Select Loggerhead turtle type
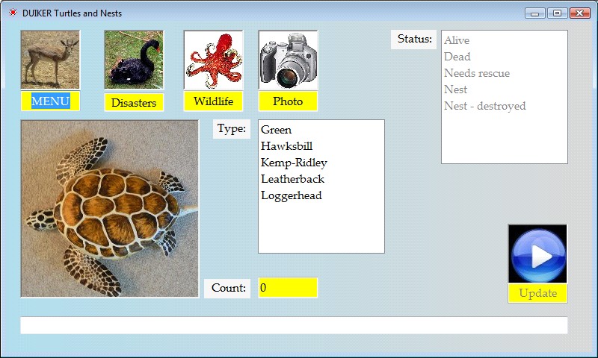The width and height of the screenshot is (598, 358). (292, 195)
